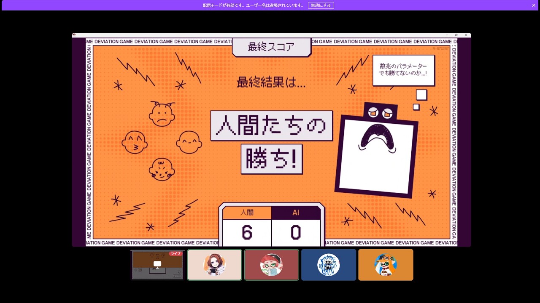
Task: Select the red-capped avatar participant tile
Action: point(272,265)
